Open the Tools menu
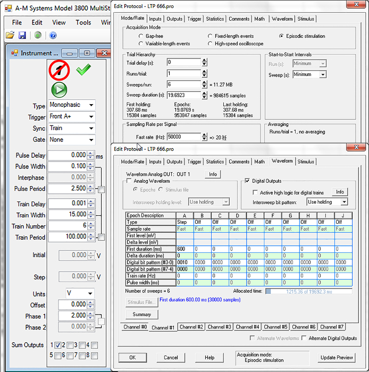 (x=83, y=22)
